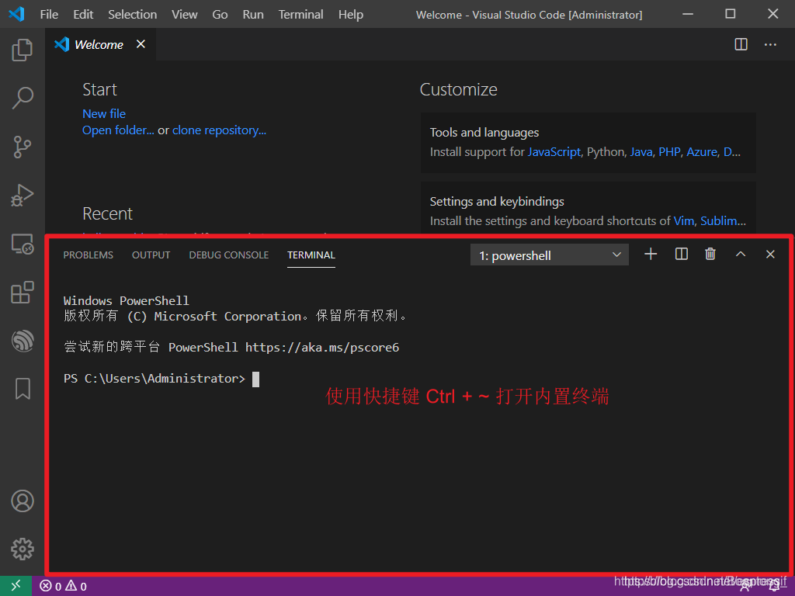Open the Explorer view in activity bar
795x596 pixels.
point(23,50)
